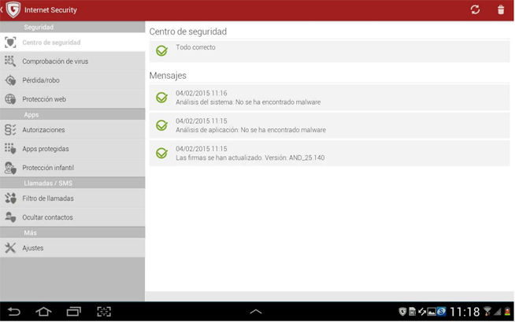Tap the refresh icon in top bar
This screenshot has height=322, width=515.
(475, 10)
